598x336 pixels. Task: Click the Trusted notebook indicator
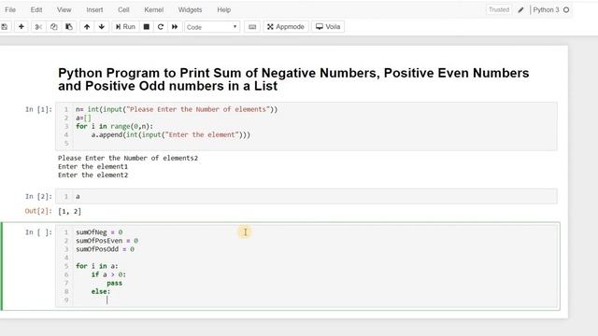coord(499,10)
